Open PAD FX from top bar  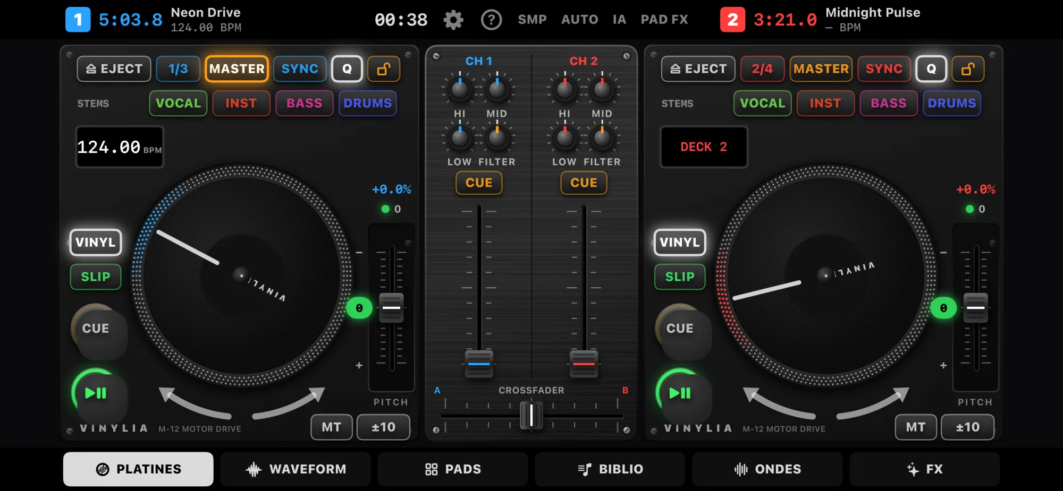[x=664, y=20]
